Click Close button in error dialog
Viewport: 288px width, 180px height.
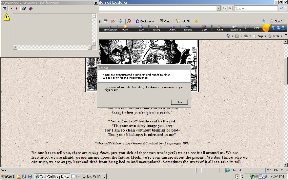click(x=179, y=102)
